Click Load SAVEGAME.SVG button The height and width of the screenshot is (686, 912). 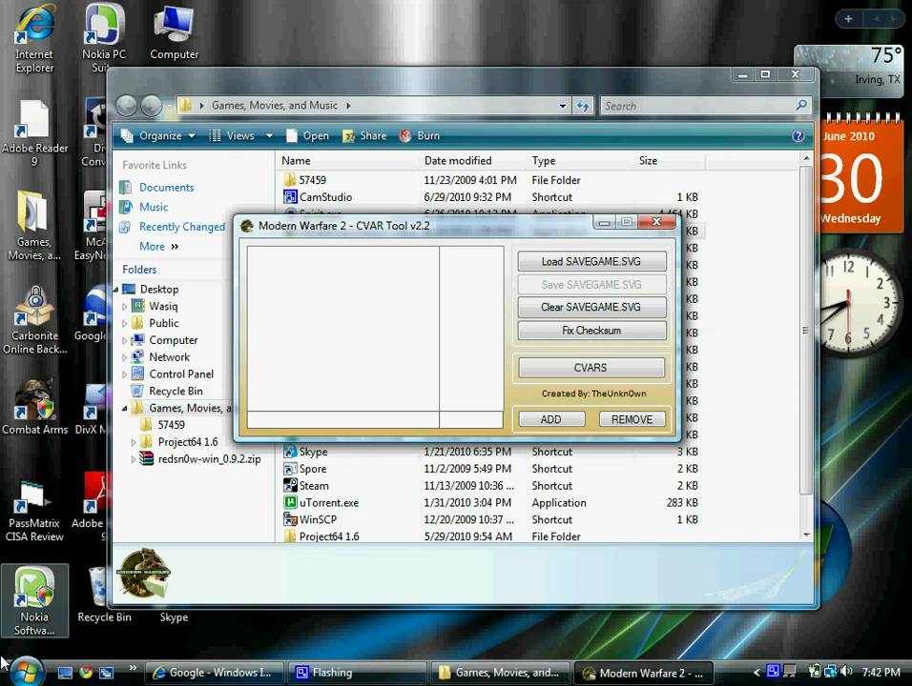(x=591, y=261)
